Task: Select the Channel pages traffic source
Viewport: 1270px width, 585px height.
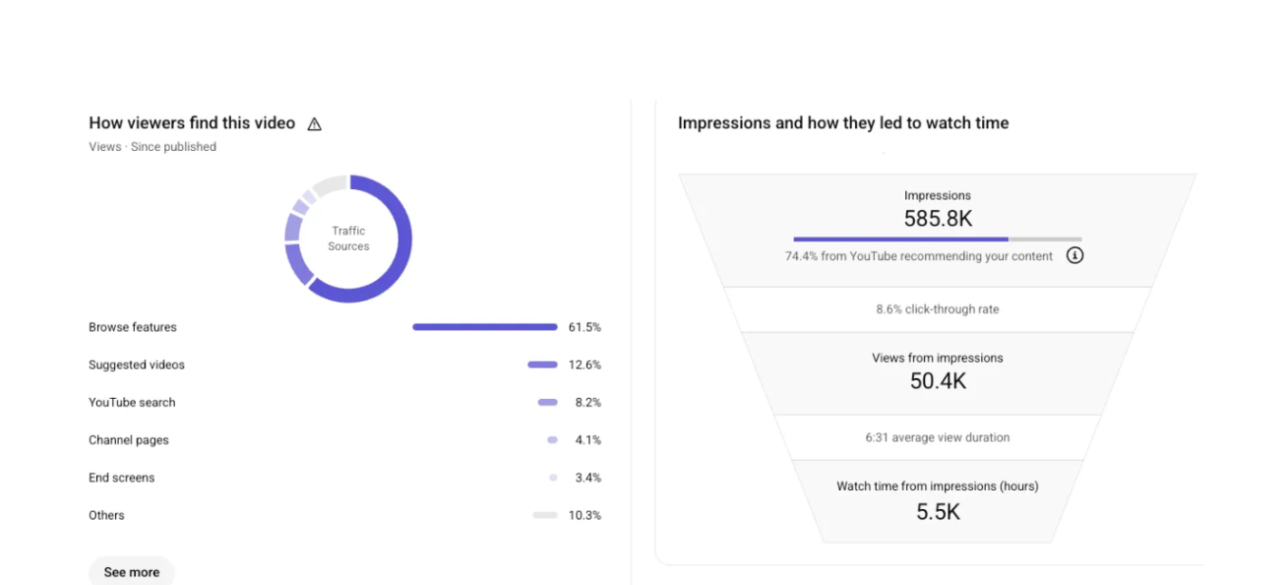Action: (x=128, y=441)
